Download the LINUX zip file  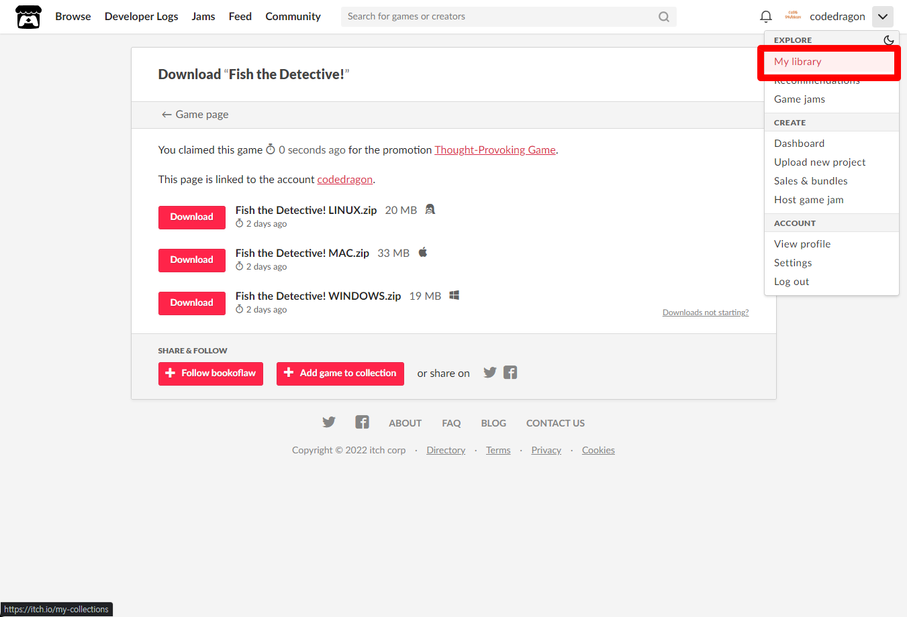[192, 217]
